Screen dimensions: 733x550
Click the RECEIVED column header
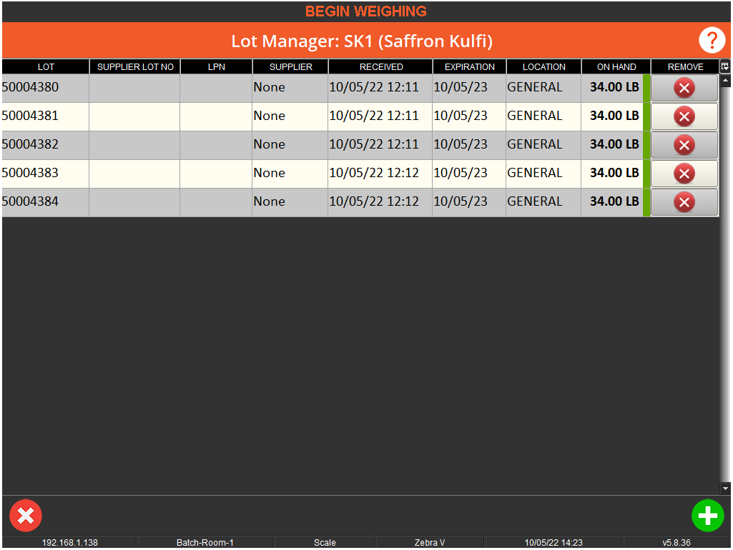pos(380,66)
